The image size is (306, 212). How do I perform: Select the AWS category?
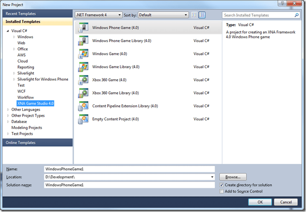[x=22, y=55]
